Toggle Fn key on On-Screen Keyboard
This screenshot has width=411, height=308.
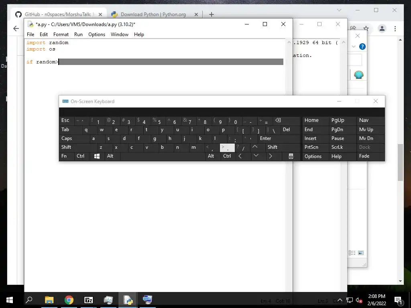click(x=67, y=156)
